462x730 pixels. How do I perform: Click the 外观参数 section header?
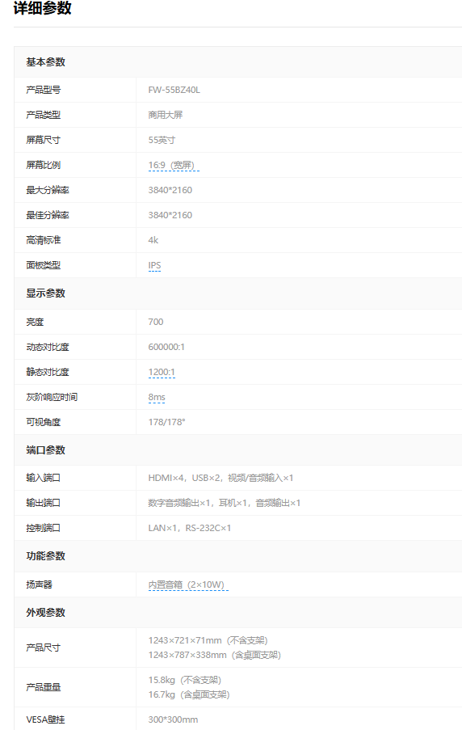click(x=45, y=612)
